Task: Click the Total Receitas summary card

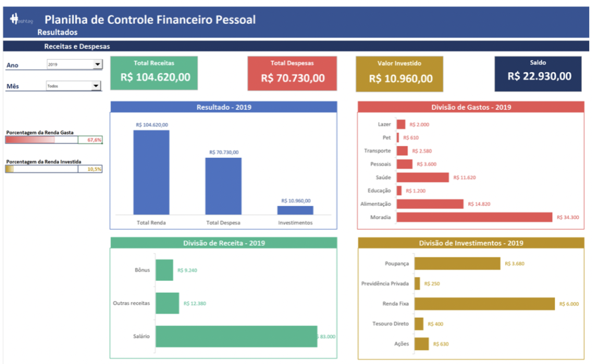Action: pos(154,72)
